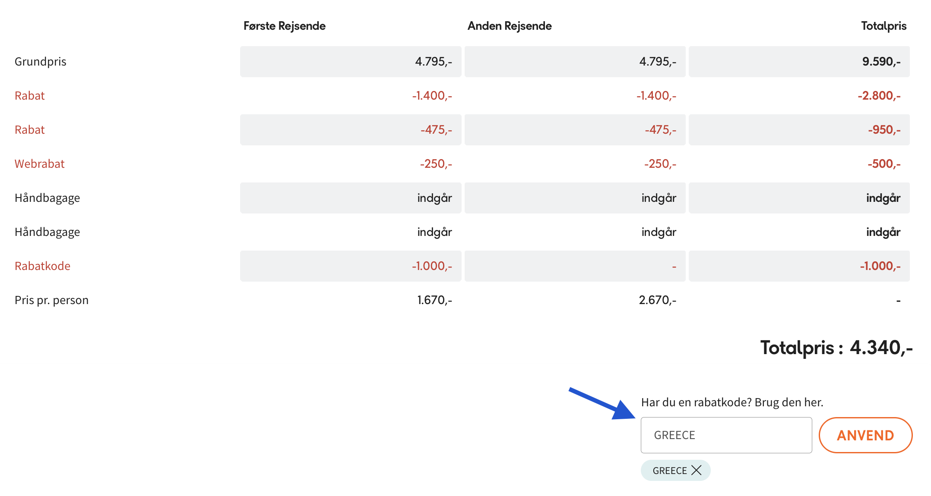The width and height of the screenshot is (931, 496).
Task: Click the 2.670,- price per person value
Action: 657,300
